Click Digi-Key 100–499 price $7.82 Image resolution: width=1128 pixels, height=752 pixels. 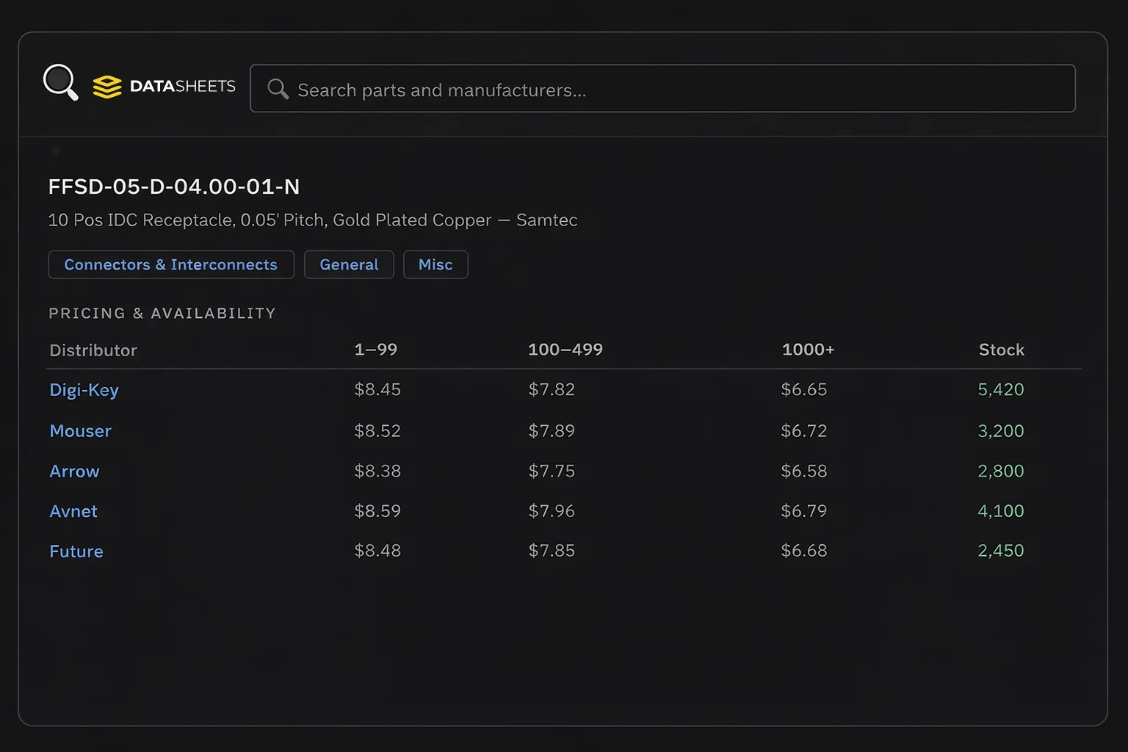click(552, 389)
